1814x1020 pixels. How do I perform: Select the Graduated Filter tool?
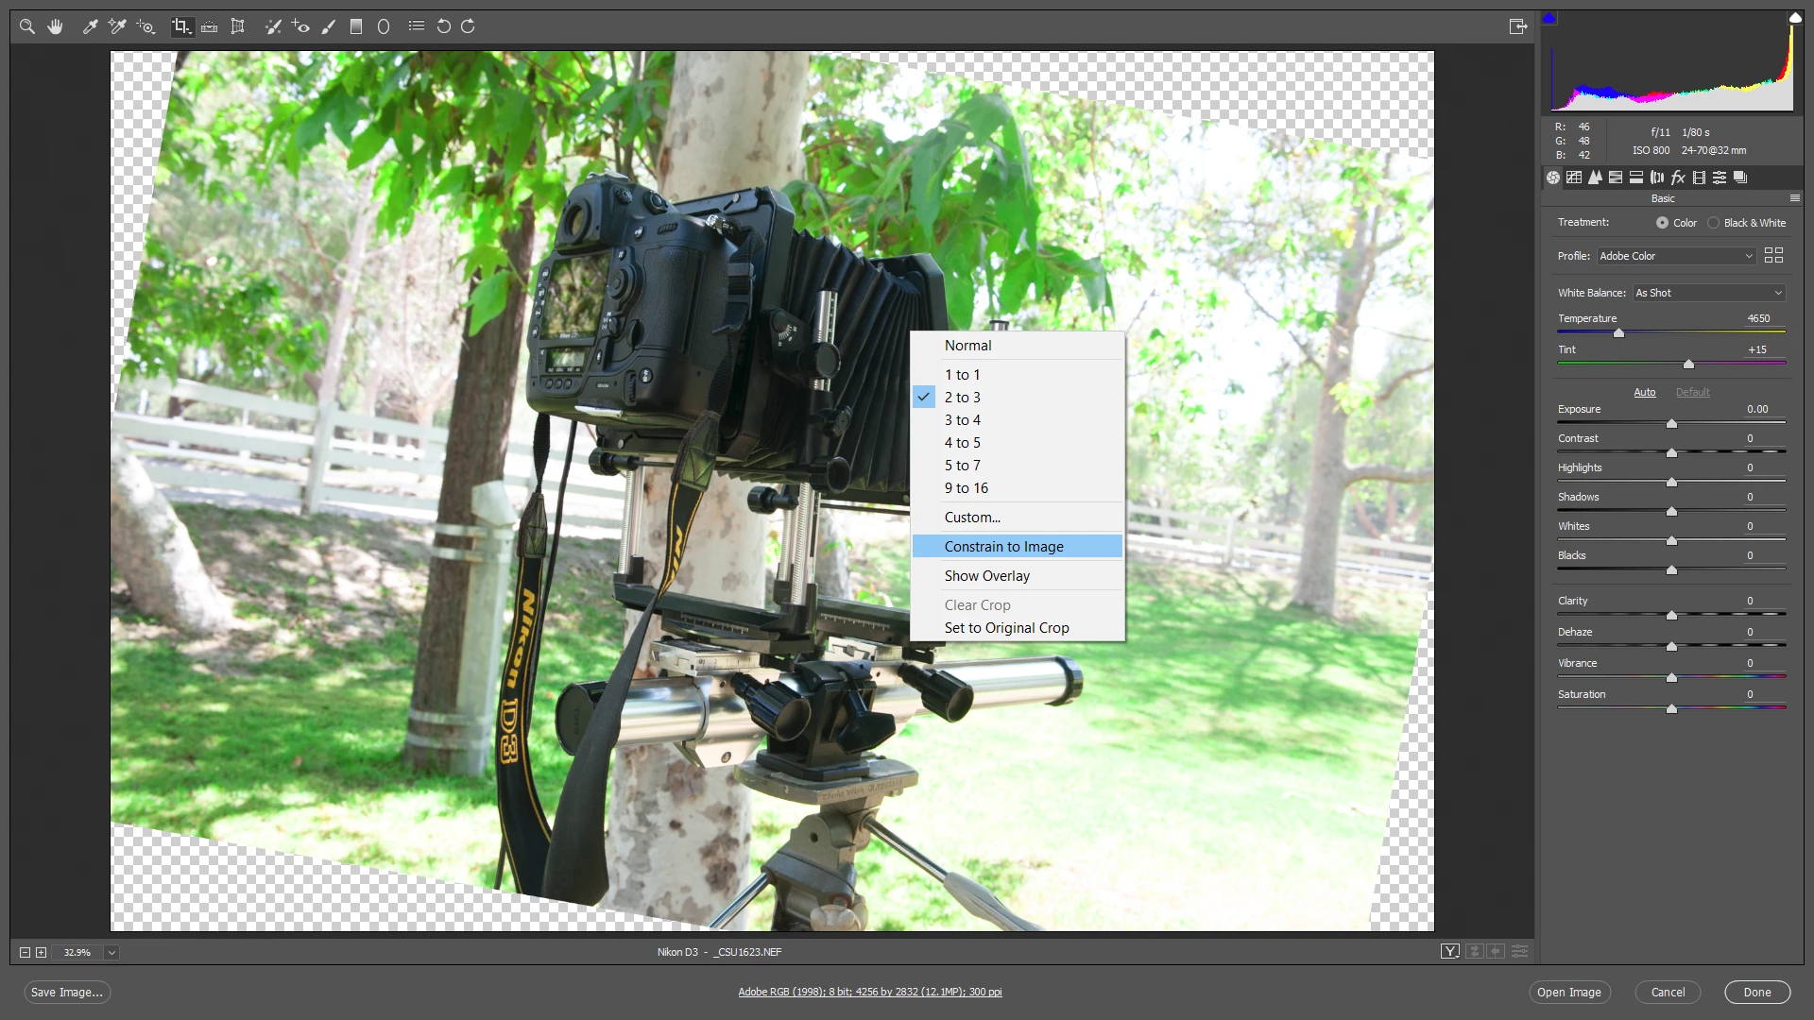tap(356, 26)
